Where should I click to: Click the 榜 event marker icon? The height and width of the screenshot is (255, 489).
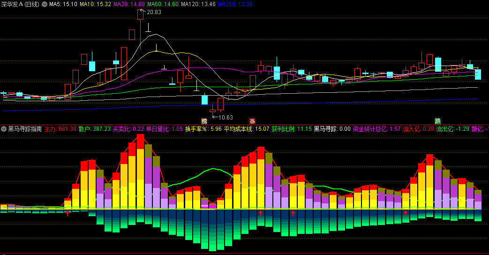point(204,121)
